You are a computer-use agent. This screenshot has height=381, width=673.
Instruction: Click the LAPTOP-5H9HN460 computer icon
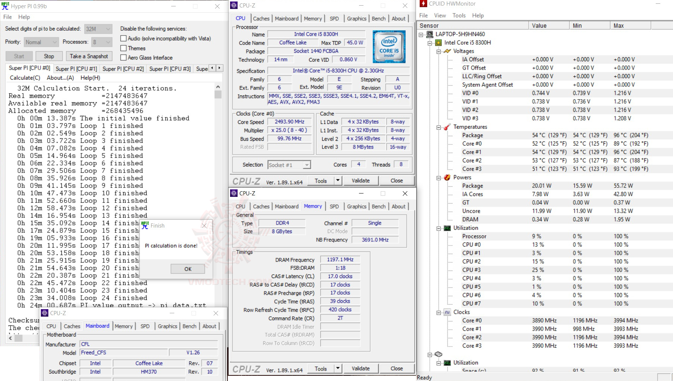coord(430,34)
